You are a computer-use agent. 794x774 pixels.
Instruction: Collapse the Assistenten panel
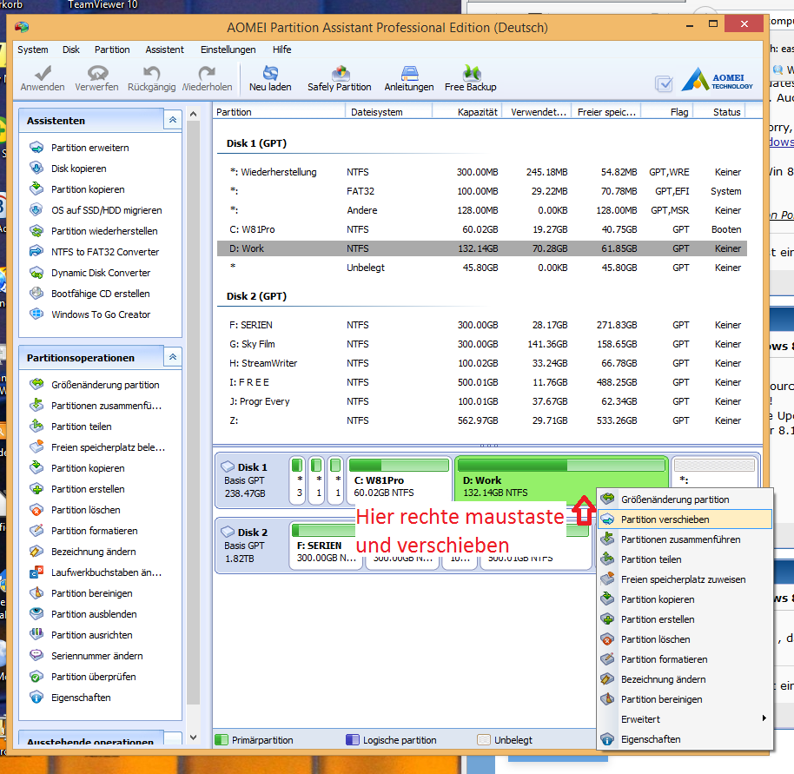[173, 120]
